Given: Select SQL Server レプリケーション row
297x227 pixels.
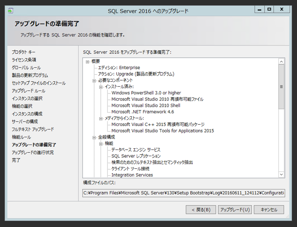Looking at the screenshot, I should click(136, 156).
